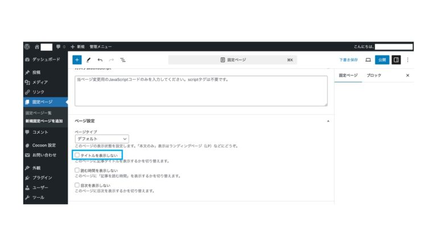Open the 固定ページ command palette bar

point(232,60)
